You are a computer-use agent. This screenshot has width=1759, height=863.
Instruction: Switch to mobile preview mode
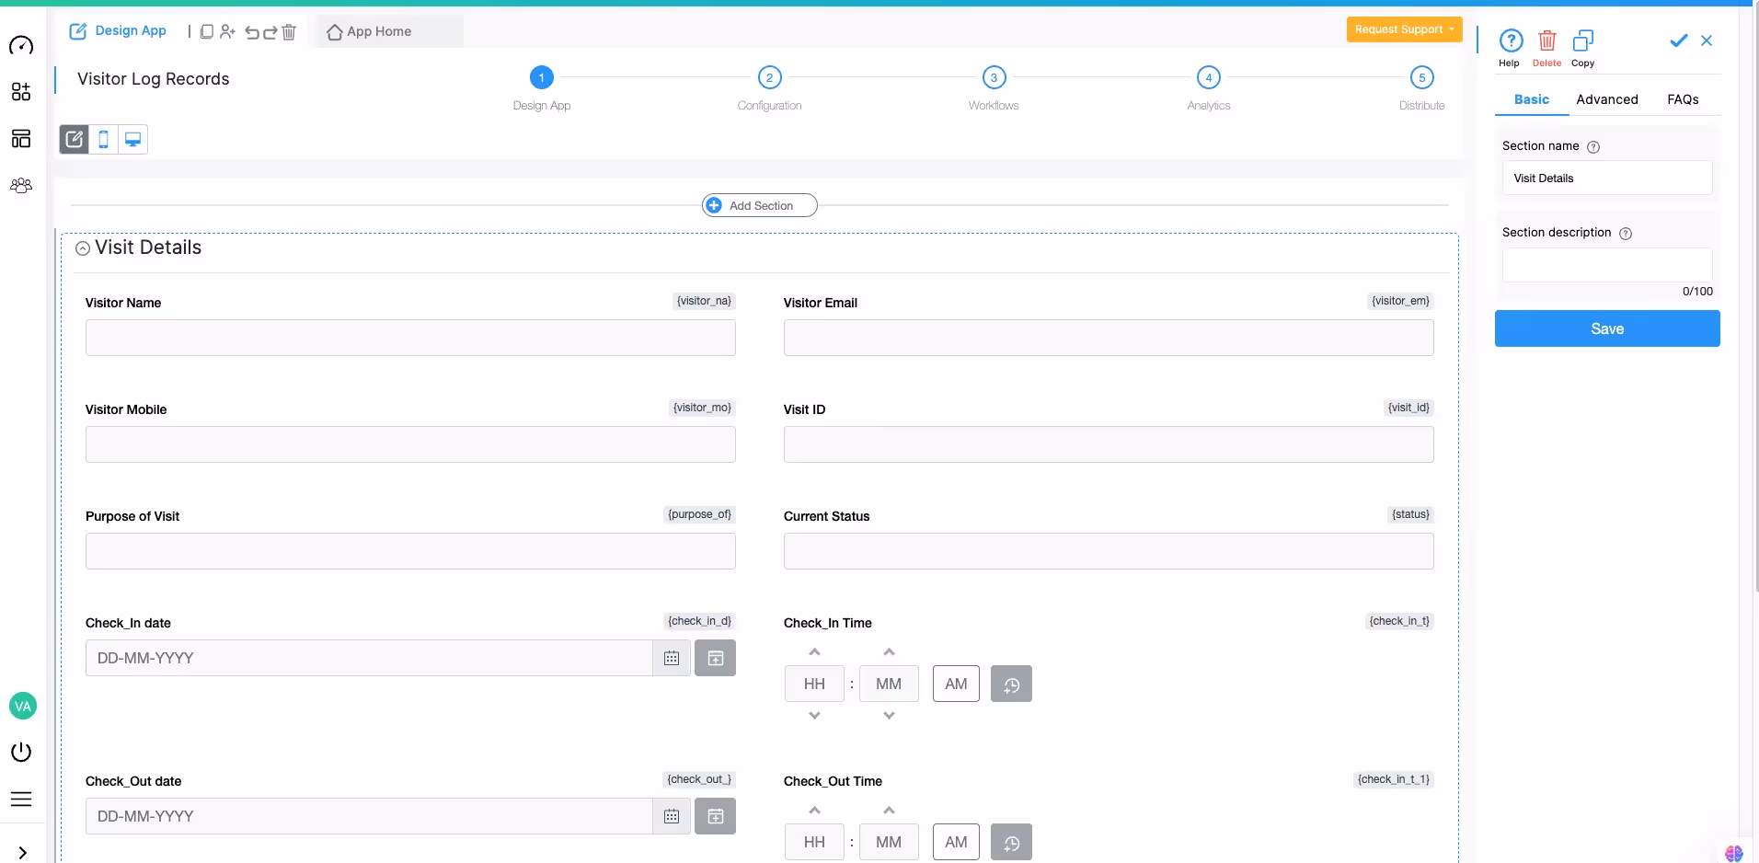(104, 139)
